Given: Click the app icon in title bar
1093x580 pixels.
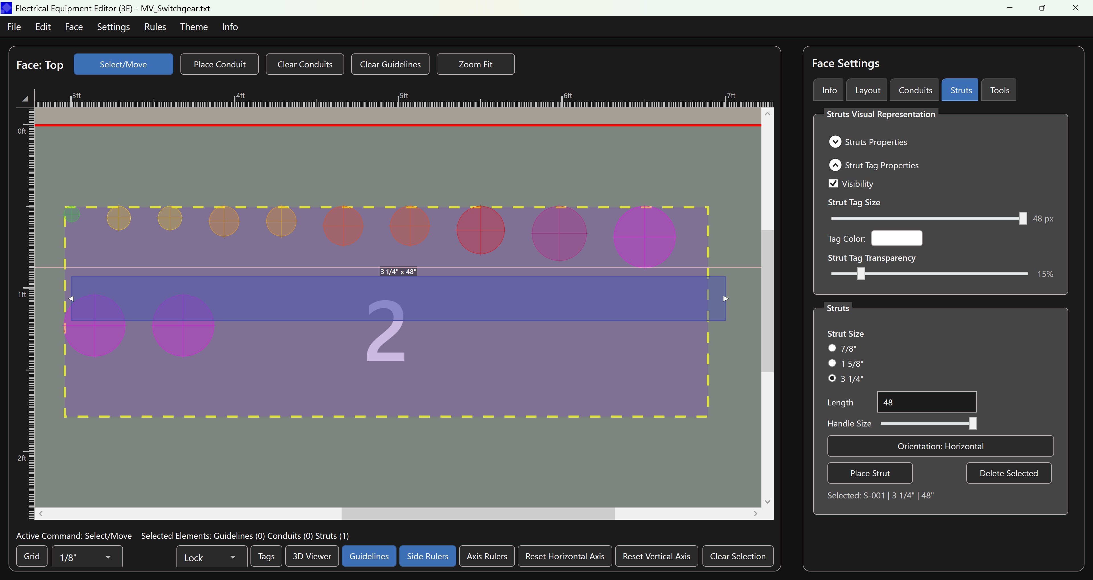Looking at the screenshot, I should (6, 8).
